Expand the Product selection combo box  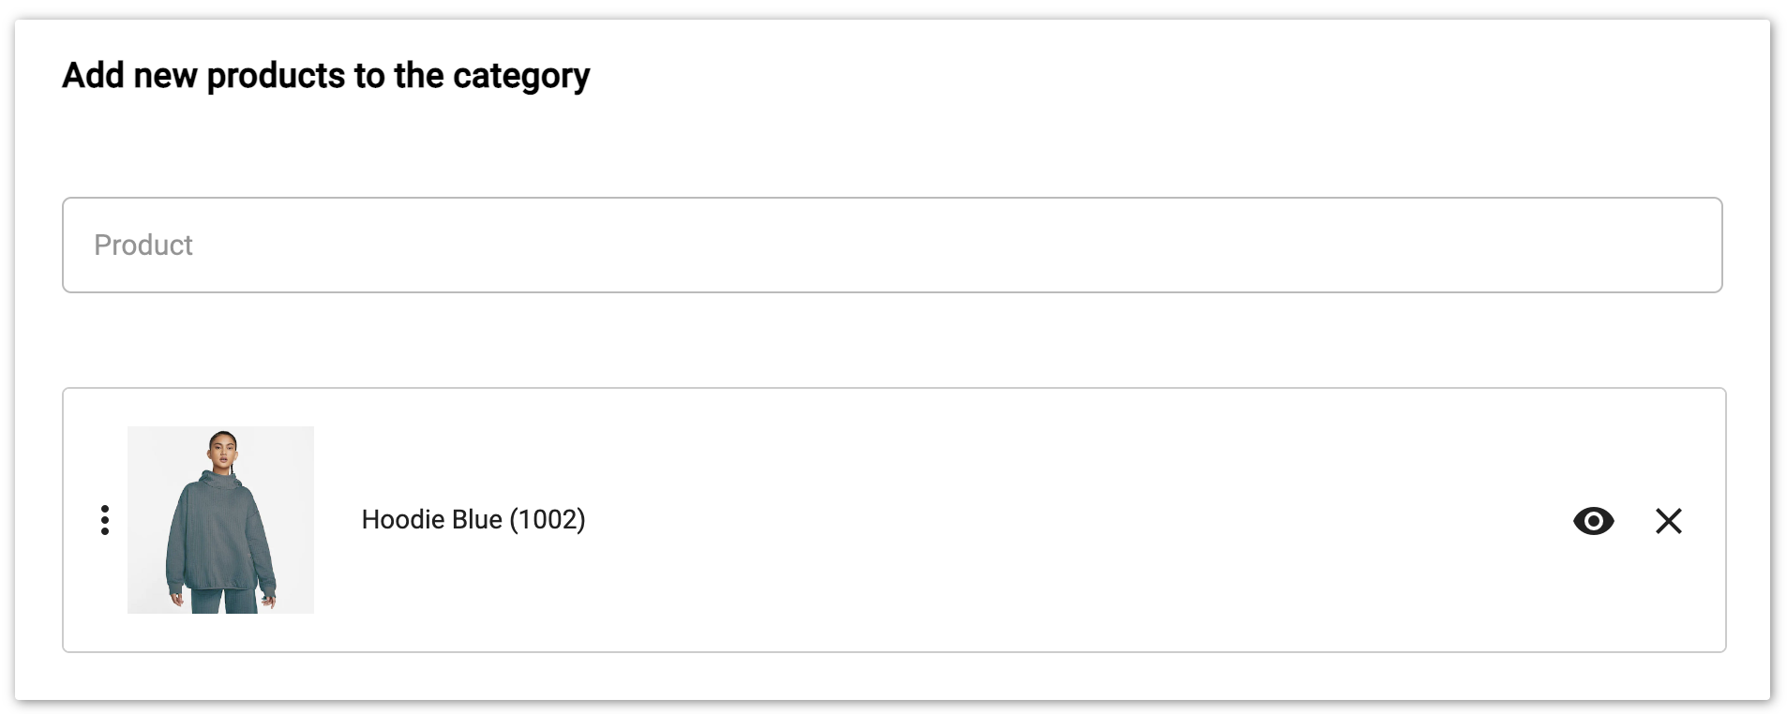point(891,245)
